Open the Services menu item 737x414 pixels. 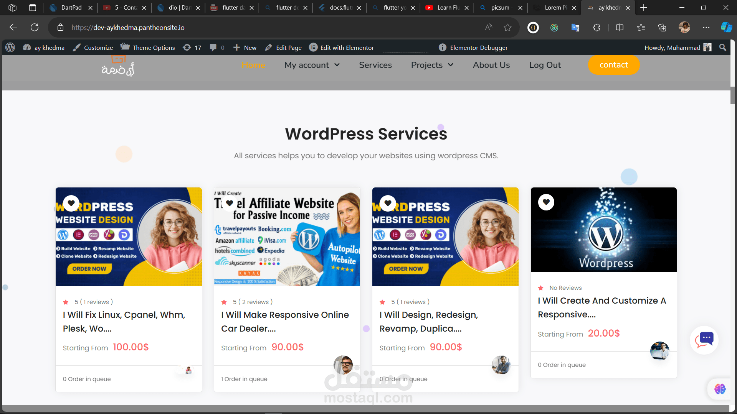(x=375, y=65)
